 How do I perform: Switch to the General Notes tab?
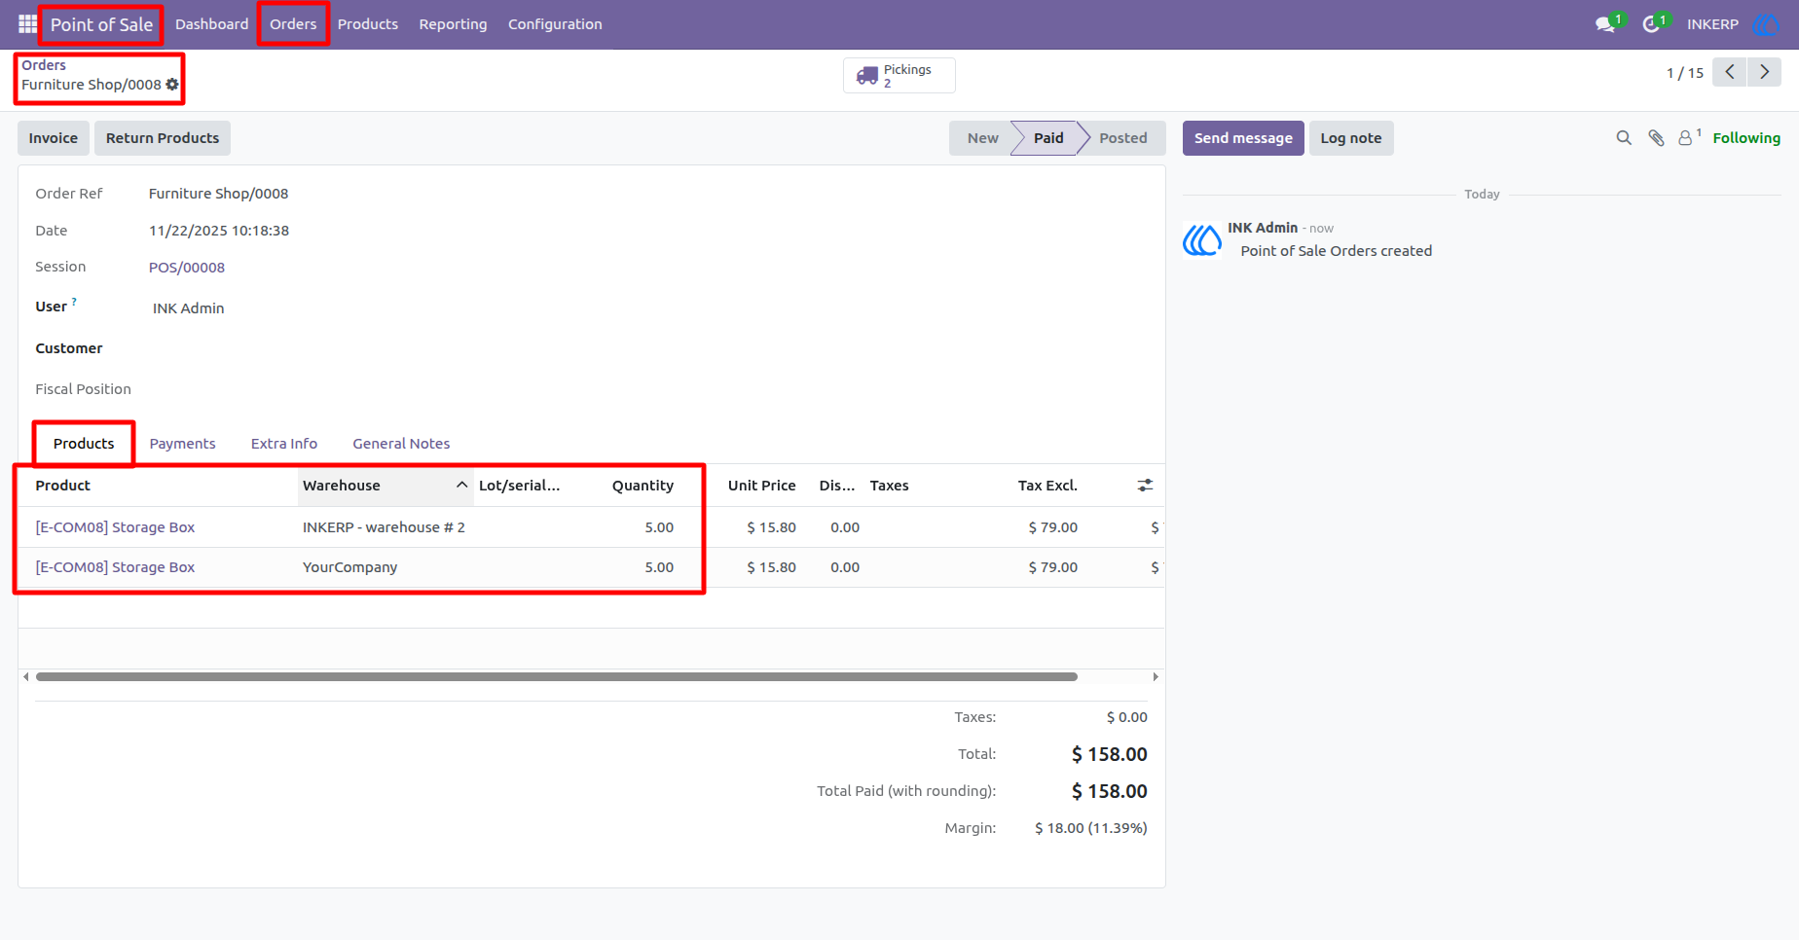(x=401, y=444)
